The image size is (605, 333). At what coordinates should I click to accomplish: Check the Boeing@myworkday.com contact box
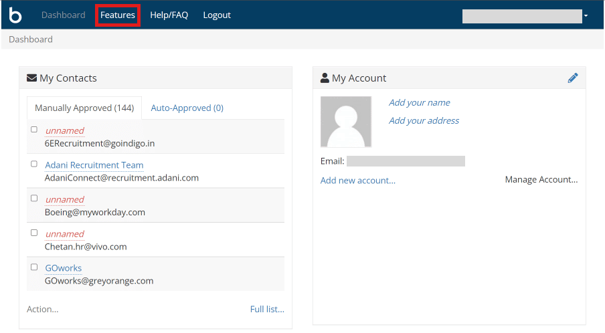tap(34, 199)
